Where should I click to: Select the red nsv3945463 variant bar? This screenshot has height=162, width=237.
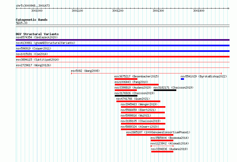tap(143, 107)
